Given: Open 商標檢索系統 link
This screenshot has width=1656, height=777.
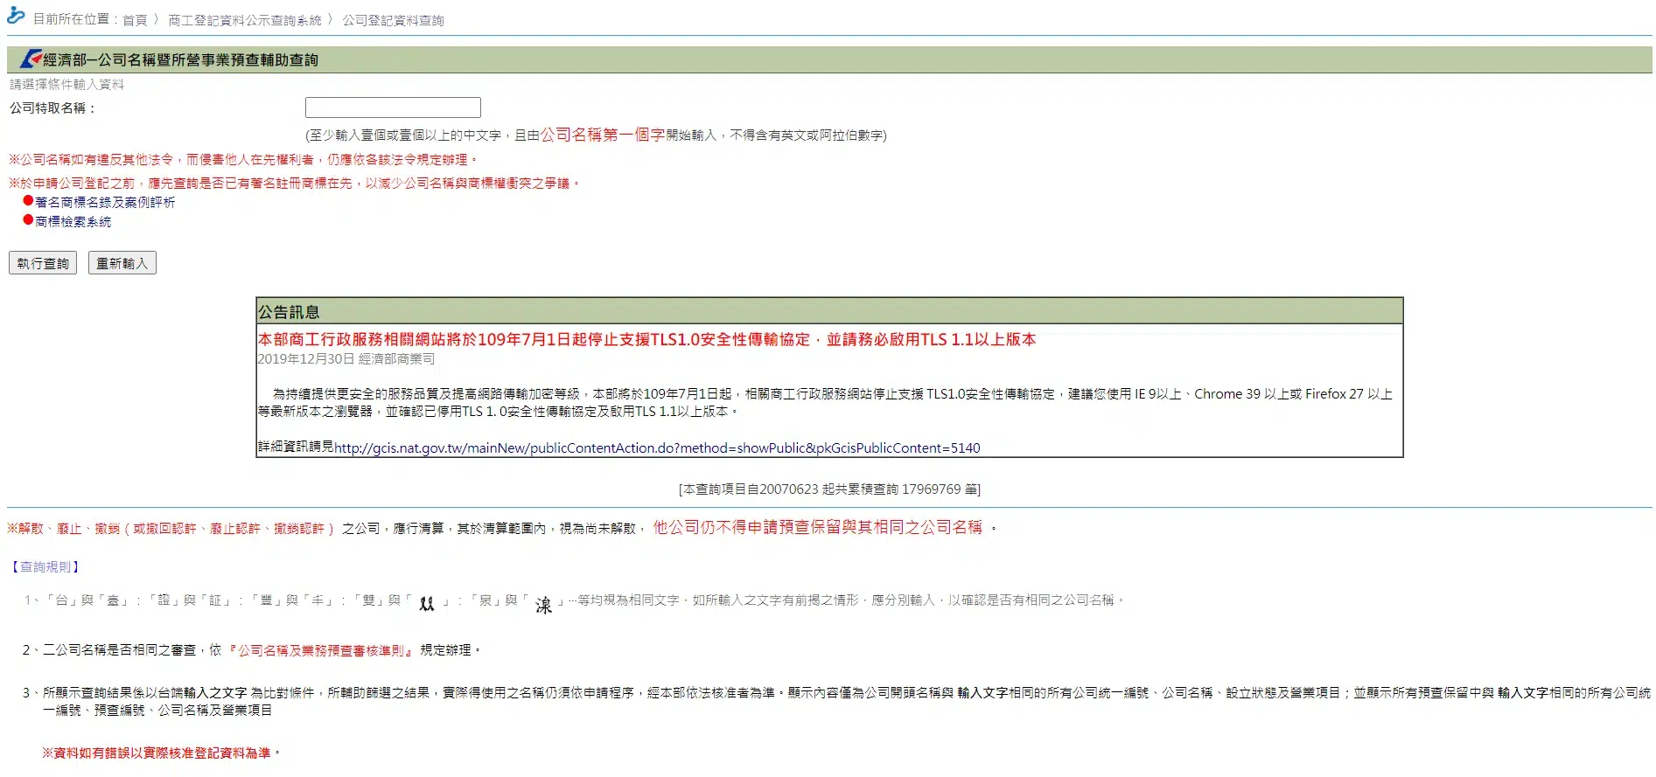Looking at the screenshot, I should tap(73, 222).
